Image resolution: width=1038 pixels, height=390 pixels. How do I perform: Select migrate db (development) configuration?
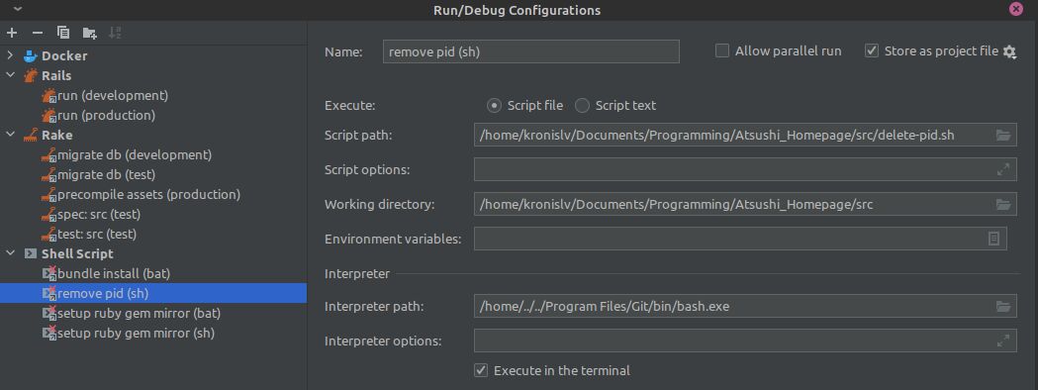[135, 155]
